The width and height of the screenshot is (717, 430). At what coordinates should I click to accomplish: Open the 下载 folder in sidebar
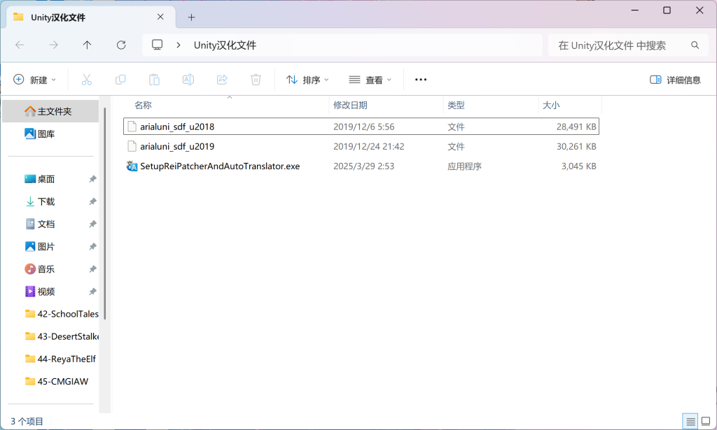coord(46,201)
